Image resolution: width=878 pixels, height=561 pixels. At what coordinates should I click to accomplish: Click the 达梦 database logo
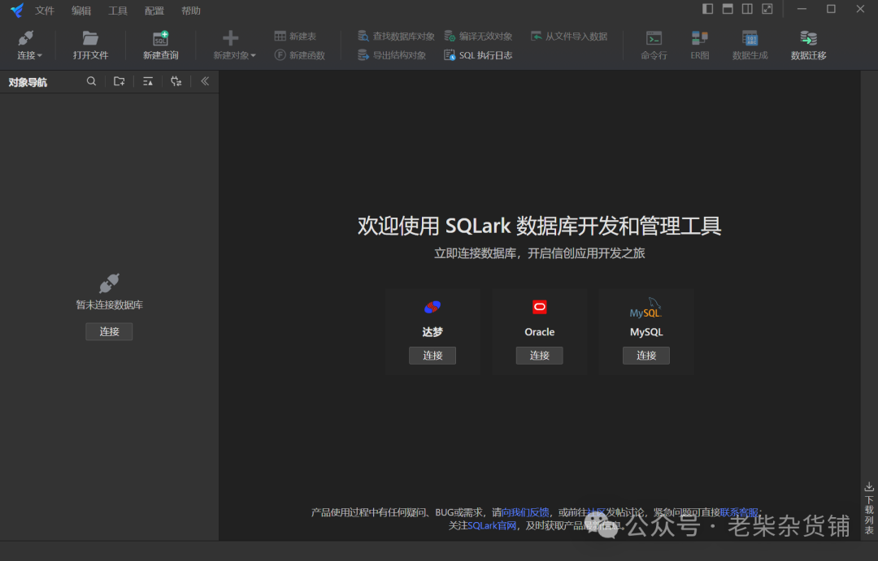[432, 307]
